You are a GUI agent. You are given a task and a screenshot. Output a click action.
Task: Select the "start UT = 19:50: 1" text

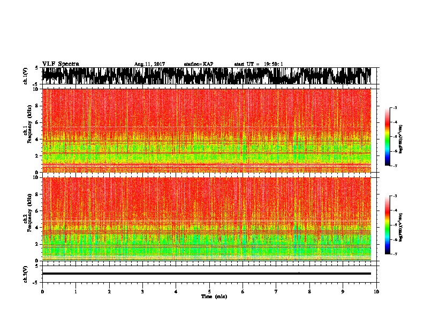259,64
